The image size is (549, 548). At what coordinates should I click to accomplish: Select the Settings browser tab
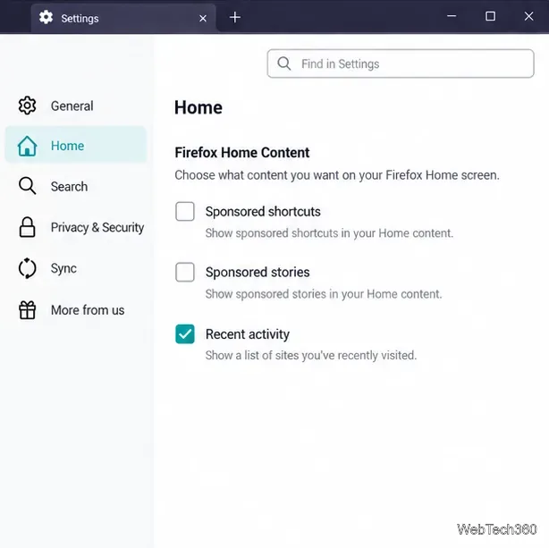(123, 18)
